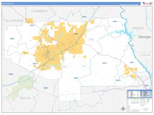154x115 pixels.
Task: Click ZIP code label 36852
Action: click(x=84, y=17)
